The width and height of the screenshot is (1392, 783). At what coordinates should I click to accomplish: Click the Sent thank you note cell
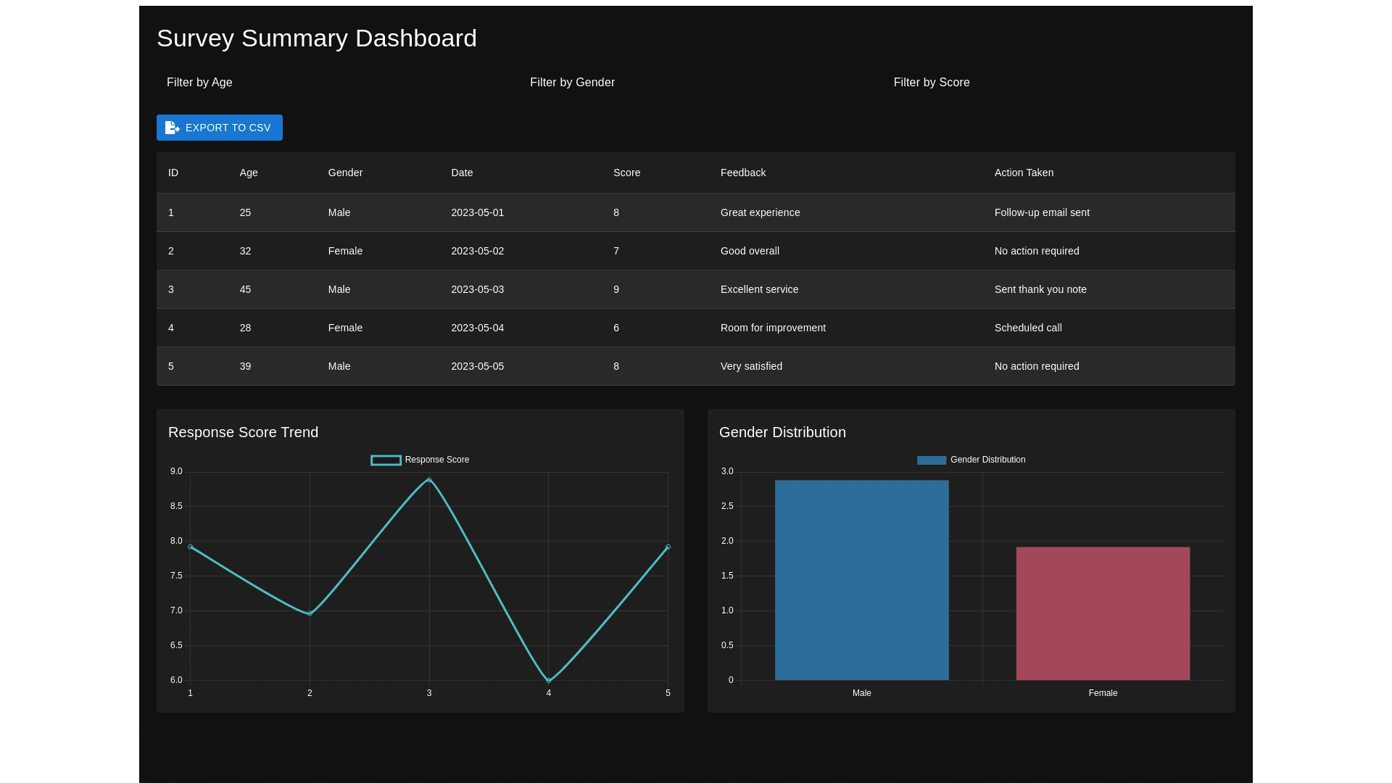[x=1040, y=289]
